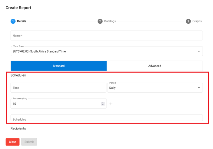Click the Submit button
Image resolution: width=213 pixels, height=149 pixels.
(x=29, y=142)
